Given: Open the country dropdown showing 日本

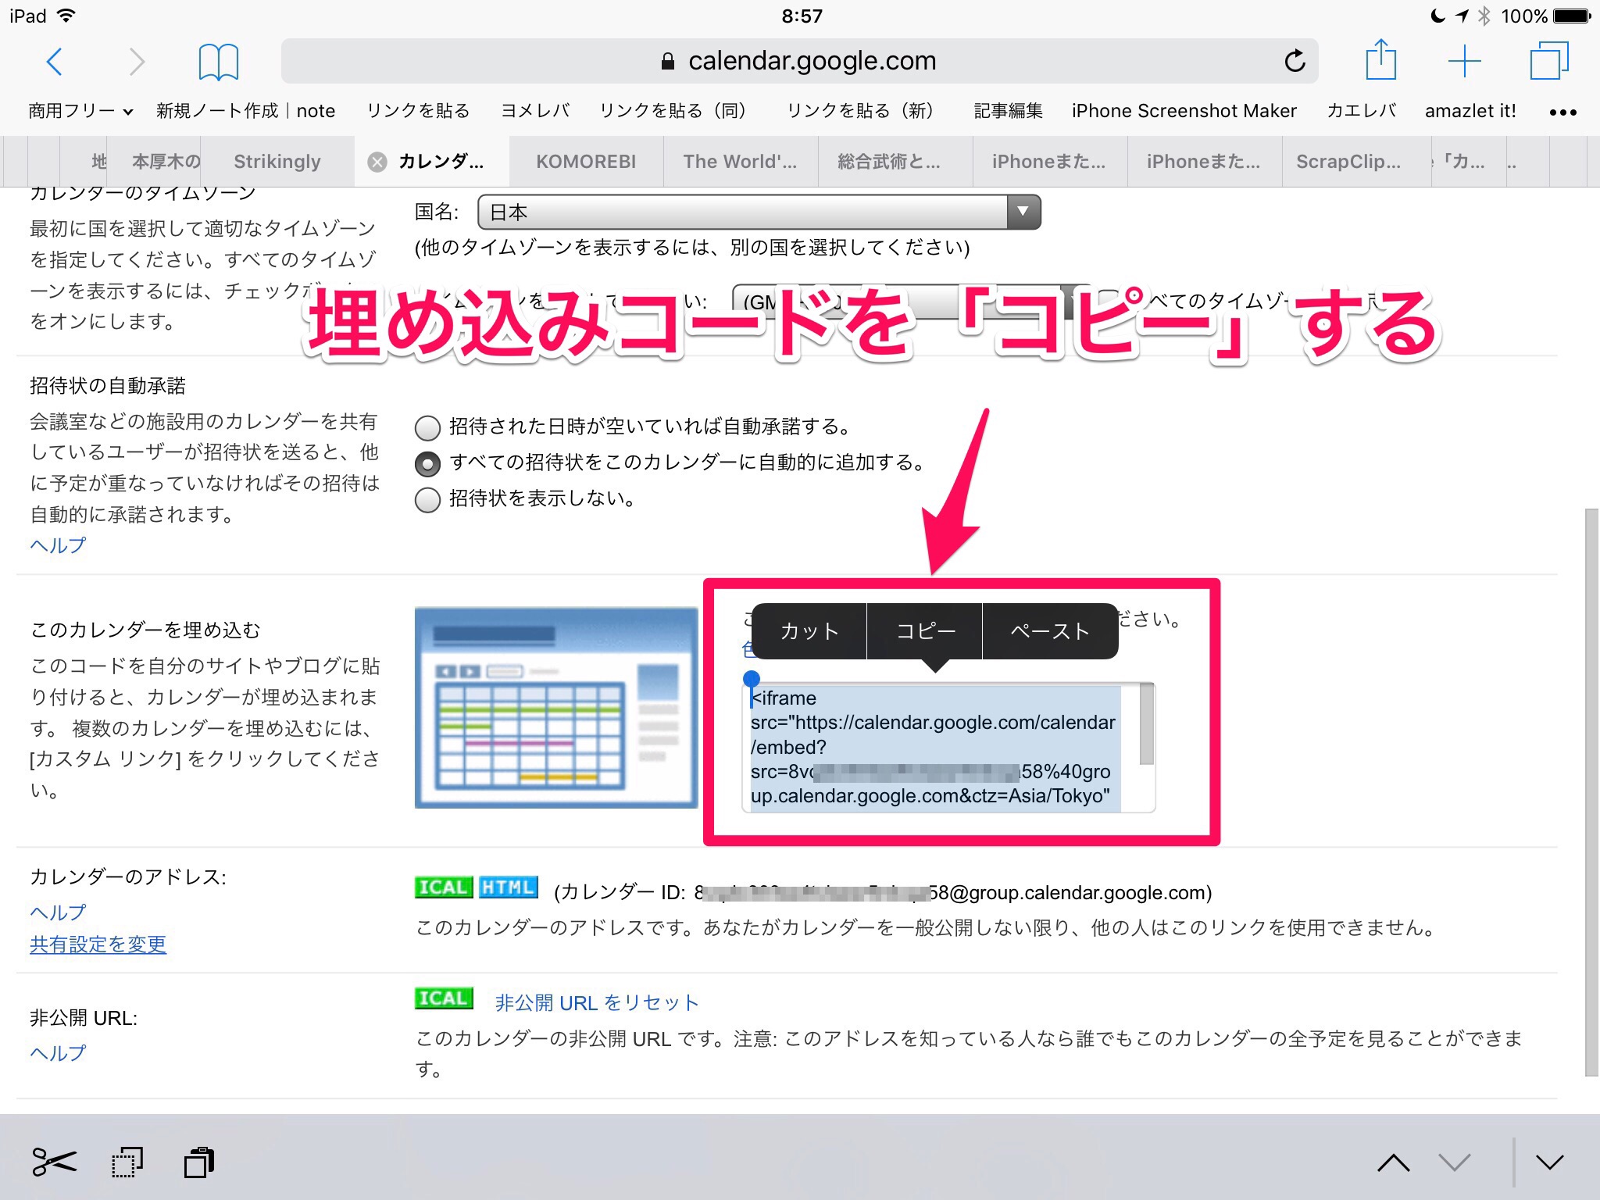Looking at the screenshot, I should (x=758, y=212).
